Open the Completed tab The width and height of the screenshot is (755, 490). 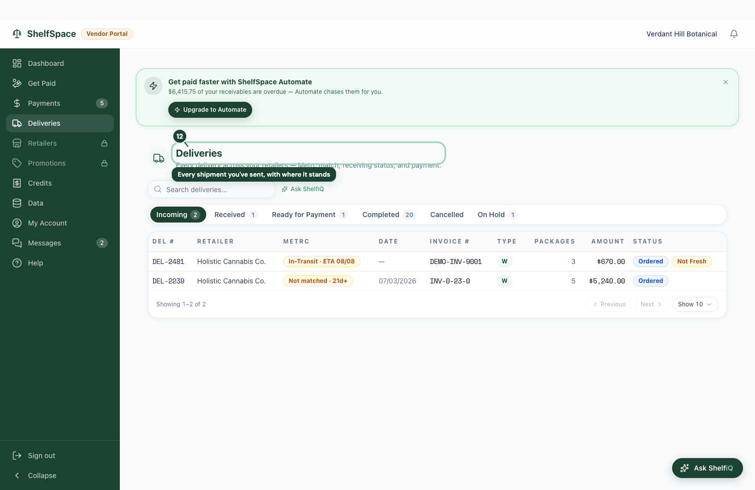click(x=389, y=215)
